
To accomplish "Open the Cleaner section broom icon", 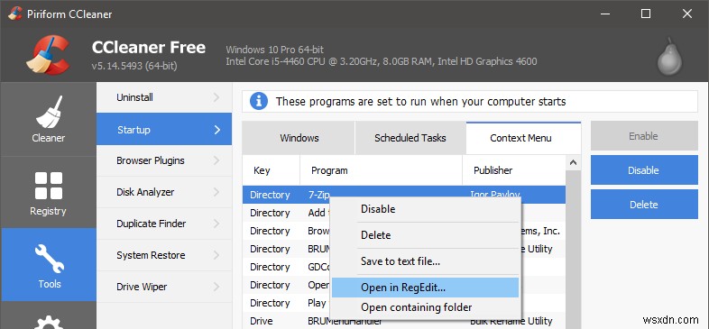I will [x=49, y=112].
